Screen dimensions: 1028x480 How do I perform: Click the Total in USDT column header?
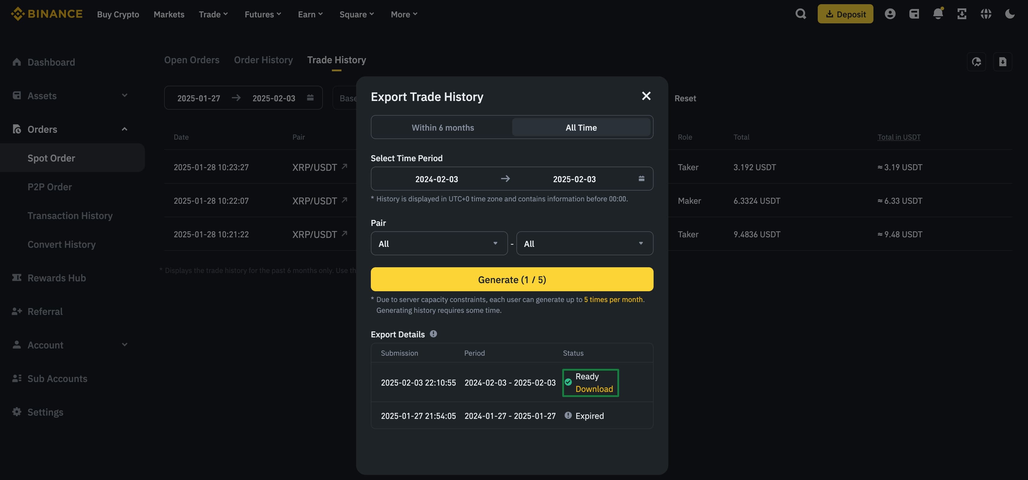coord(899,137)
